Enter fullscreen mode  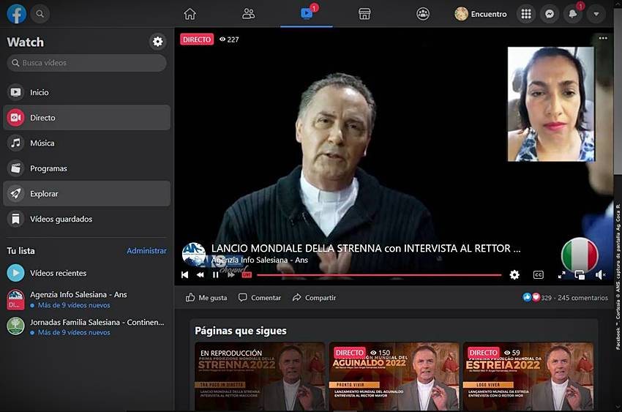pos(562,275)
